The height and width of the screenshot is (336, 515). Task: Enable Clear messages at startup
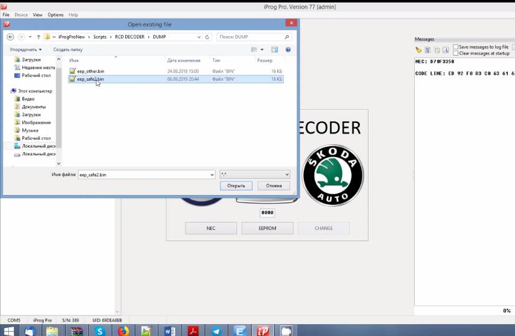click(456, 53)
